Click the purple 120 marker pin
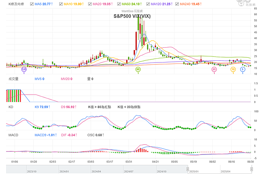Screen dimensions: 263x175 [24, 69]
